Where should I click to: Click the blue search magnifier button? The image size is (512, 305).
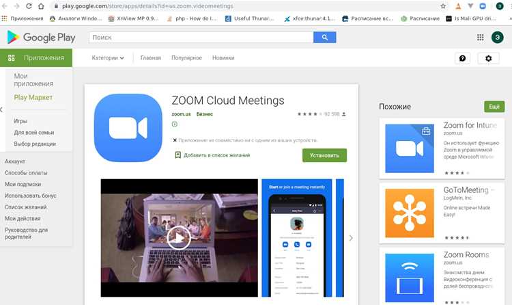[x=324, y=38]
